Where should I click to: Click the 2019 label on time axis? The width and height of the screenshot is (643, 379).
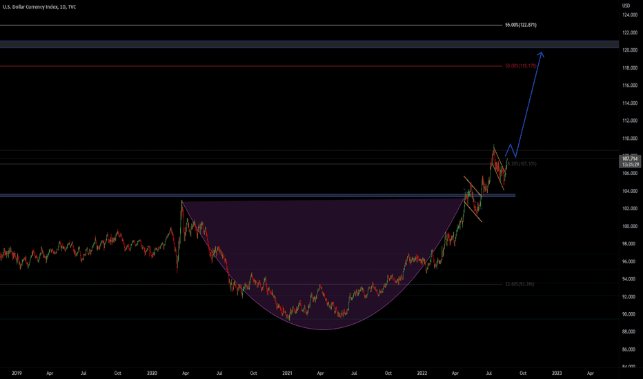click(x=17, y=373)
